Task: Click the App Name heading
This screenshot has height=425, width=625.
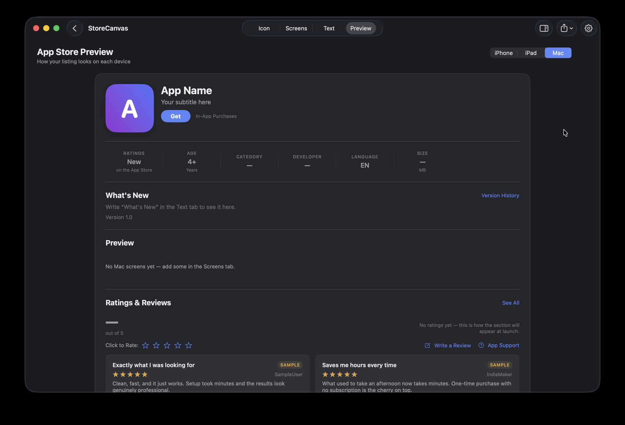Action: click(x=186, y=91)
